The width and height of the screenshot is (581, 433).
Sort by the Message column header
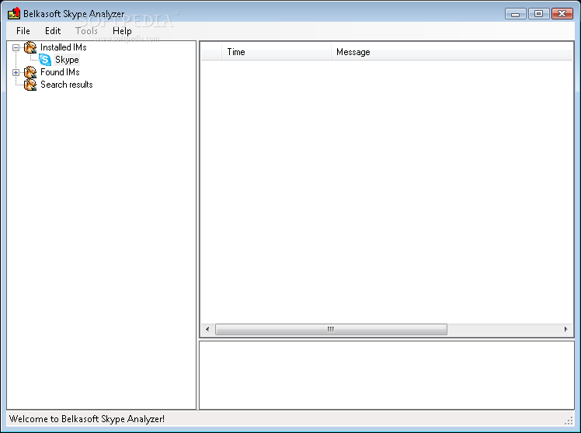pos(452,52)
